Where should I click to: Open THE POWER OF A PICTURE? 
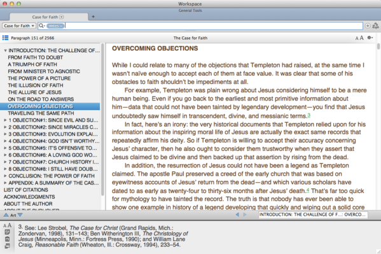[39, 78]
